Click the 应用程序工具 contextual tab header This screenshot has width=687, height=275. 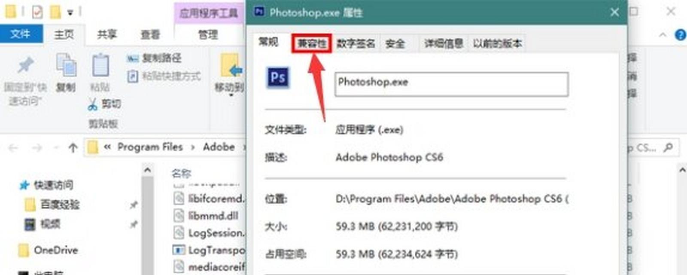(x=209, y=13)
